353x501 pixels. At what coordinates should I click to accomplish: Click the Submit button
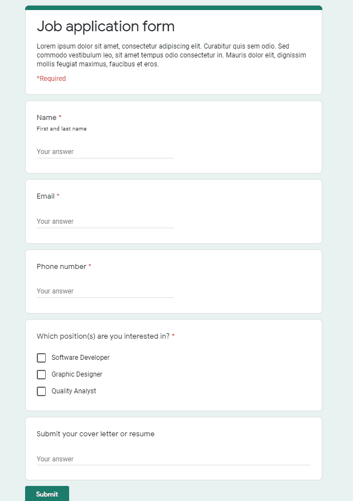(x=47, y=494)
